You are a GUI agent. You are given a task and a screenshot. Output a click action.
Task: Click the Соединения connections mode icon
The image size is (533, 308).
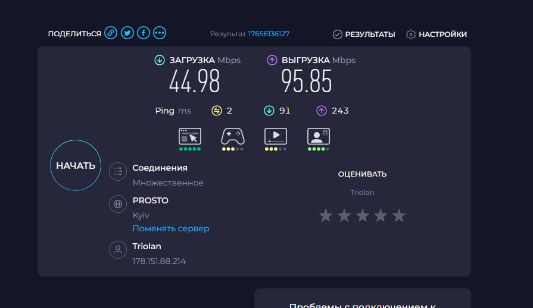118,172
